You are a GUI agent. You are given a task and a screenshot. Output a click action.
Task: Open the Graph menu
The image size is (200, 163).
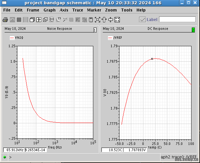pos(49,10)
